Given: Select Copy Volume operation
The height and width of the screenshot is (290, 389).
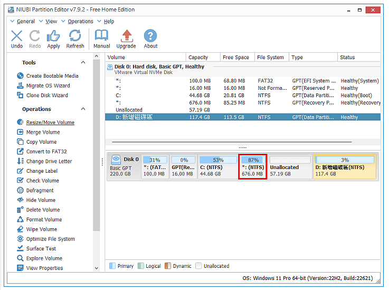Looking at the screenshot, I should coord(37,142).
